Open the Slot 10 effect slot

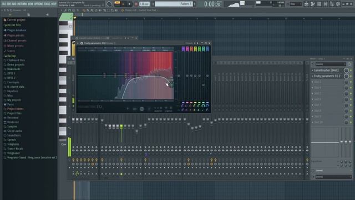click(327, 122)
